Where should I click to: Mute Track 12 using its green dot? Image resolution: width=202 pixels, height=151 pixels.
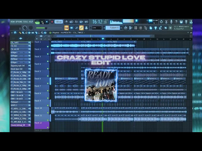click(x=48, y=127)
